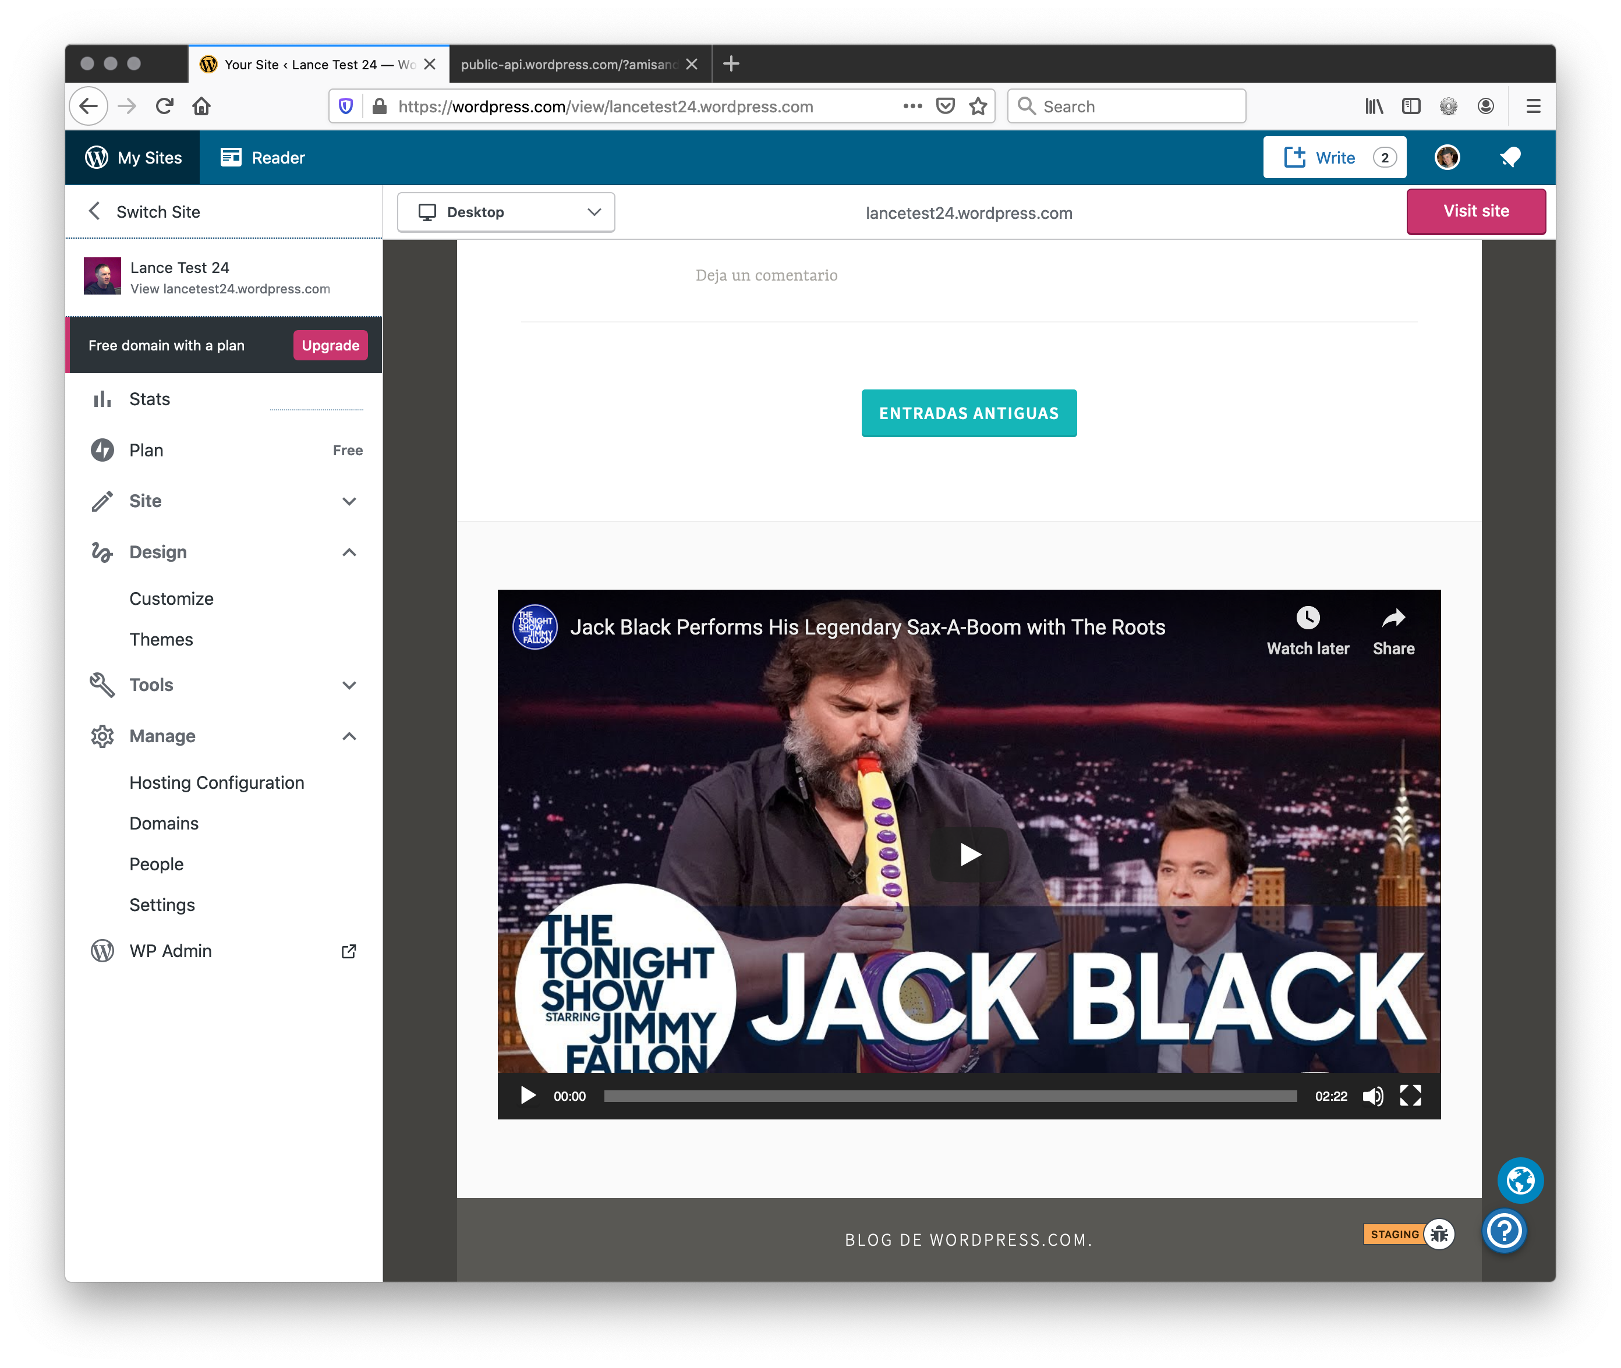The image size is (1621, 1368).
Task: Open the extension gear icon in toolbar
Action: coord(1448,107)
